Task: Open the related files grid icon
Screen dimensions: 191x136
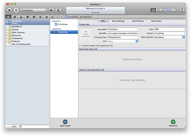Action: click(52, 17)
